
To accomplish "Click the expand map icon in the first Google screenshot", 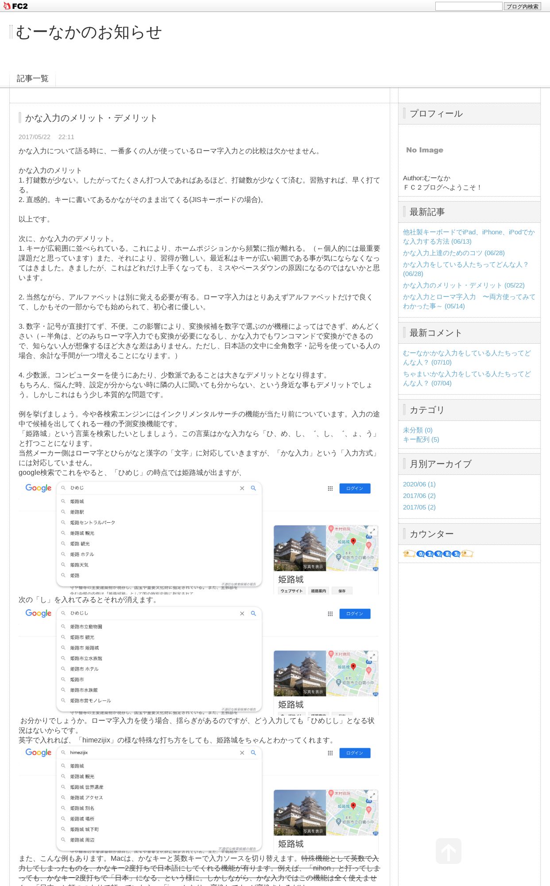I will coord(372,531).
